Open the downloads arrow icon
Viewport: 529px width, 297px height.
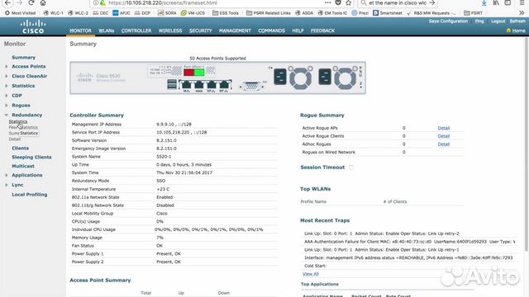click(484, 2)
